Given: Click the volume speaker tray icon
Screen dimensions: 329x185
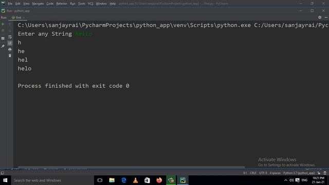Looking at the screenshot, I should pyautogui.click(x=291, y=180).
